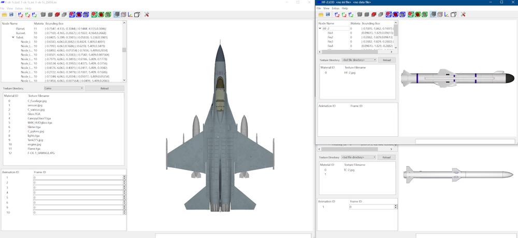Open the Camo texture directory dropdown
The height and width of the screenshot is (238, 518).
tap(64, 88)
